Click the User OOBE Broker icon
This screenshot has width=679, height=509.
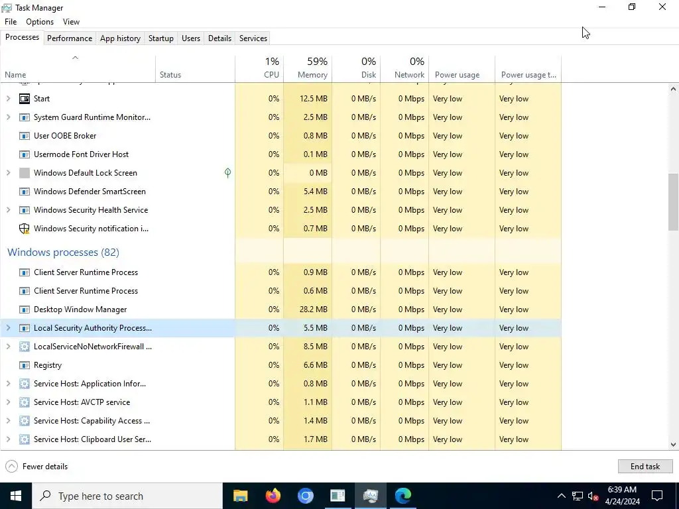25,136
